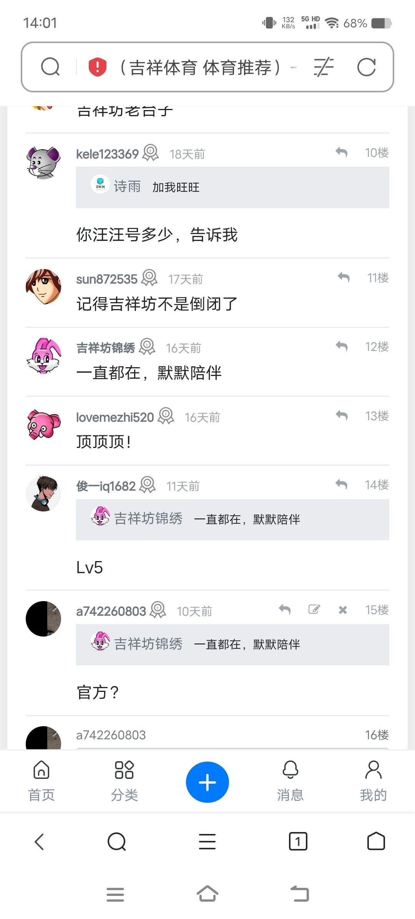415x919 pixels.
Task: Switch to the 消息 tab
Action: click(x=290, y=781)
